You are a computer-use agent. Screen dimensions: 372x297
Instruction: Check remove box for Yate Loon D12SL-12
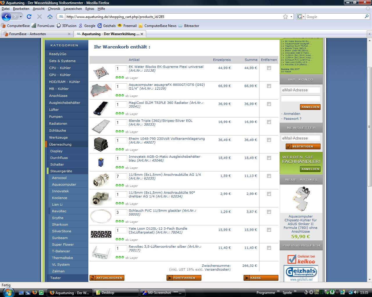(x=269, y=230)
